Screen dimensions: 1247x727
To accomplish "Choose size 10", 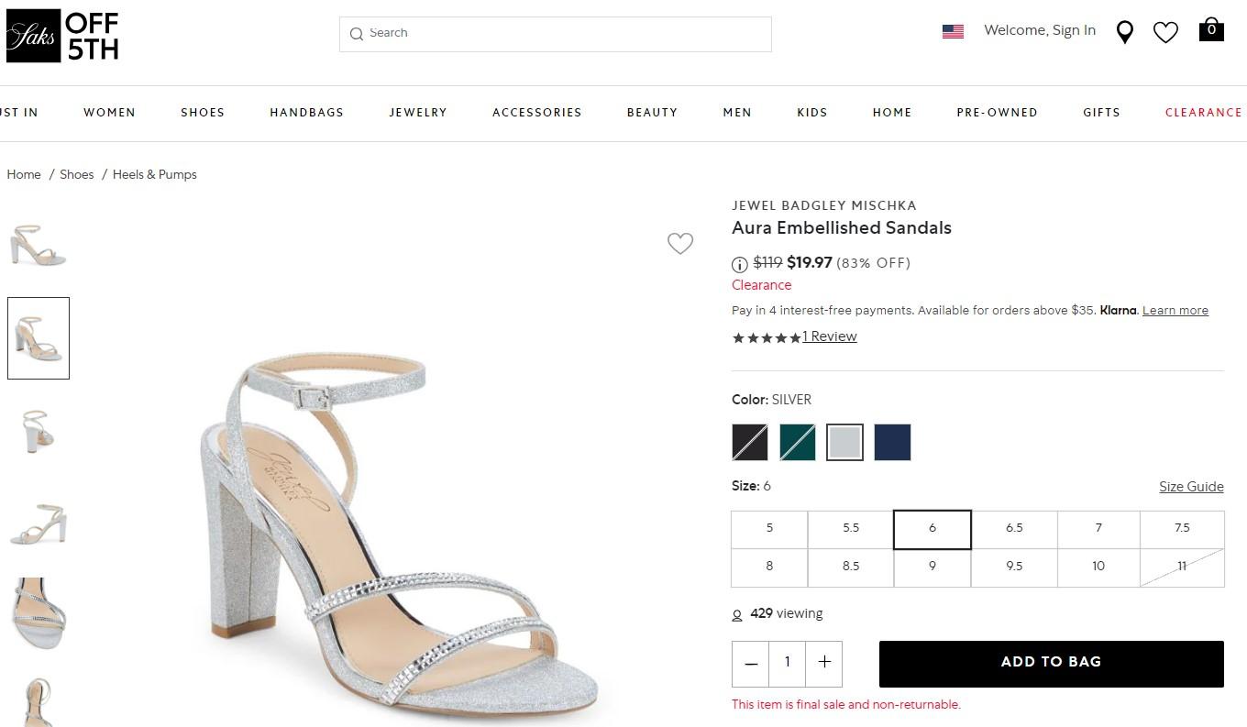I will tap(1098, 567).
